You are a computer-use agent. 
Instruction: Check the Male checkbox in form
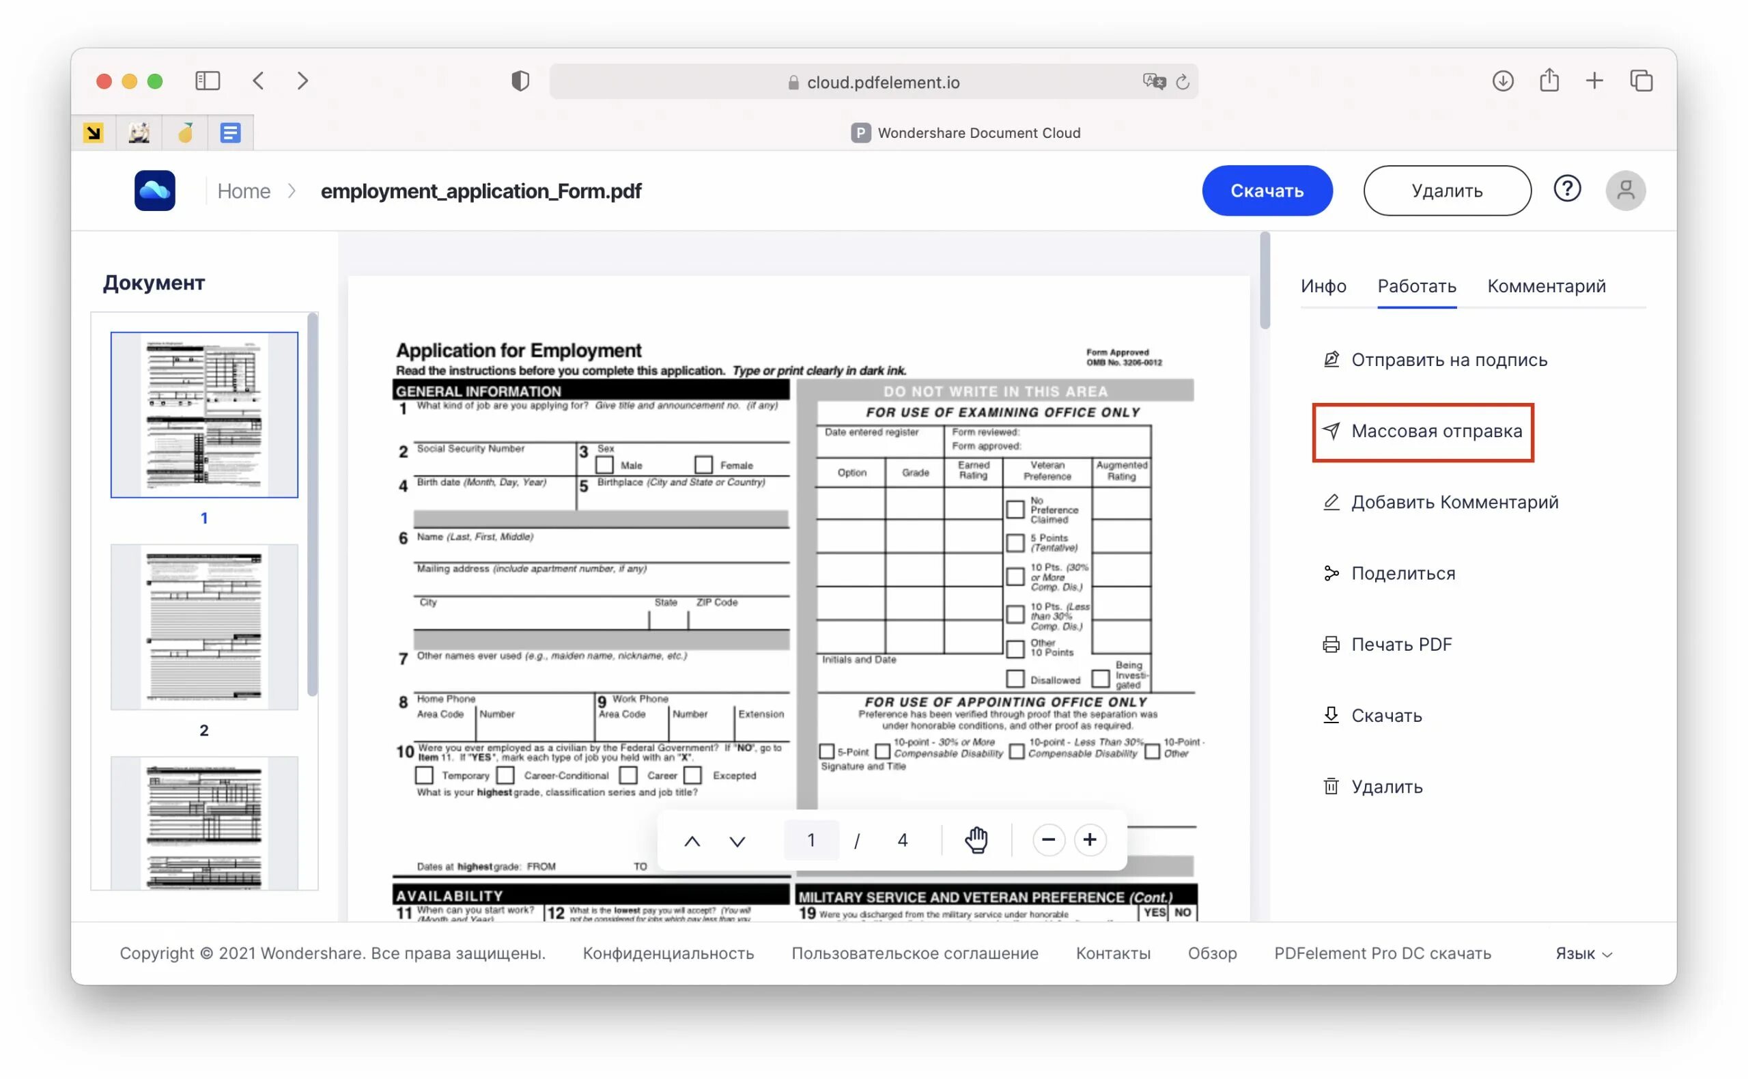click(x=604, y=465)
